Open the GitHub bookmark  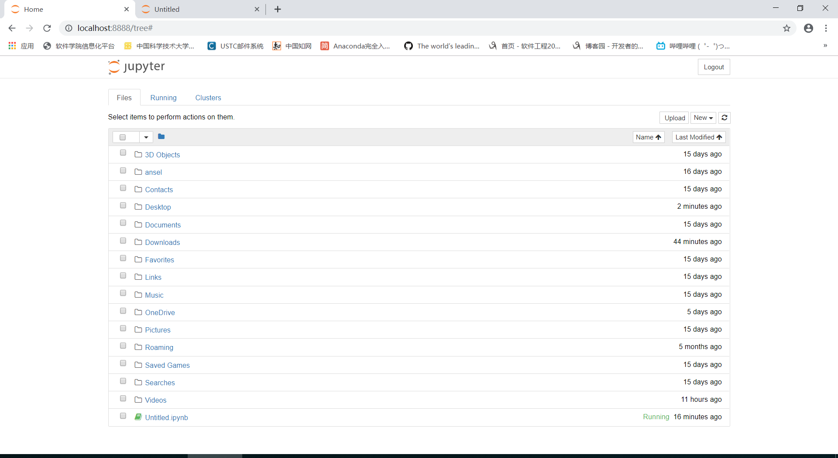(x=442, y=46)
